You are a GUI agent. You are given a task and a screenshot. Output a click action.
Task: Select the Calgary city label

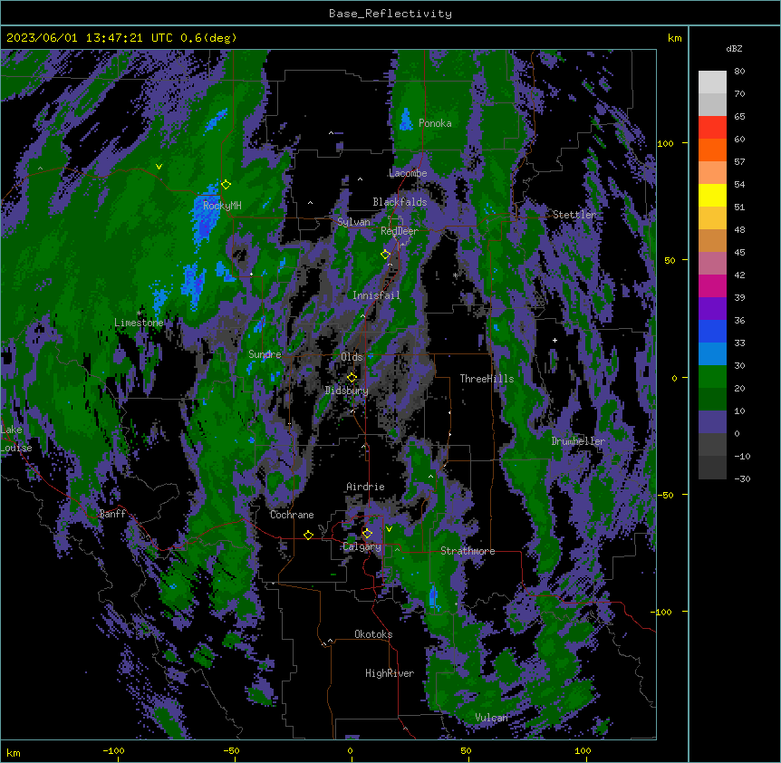tap(362, 546)
